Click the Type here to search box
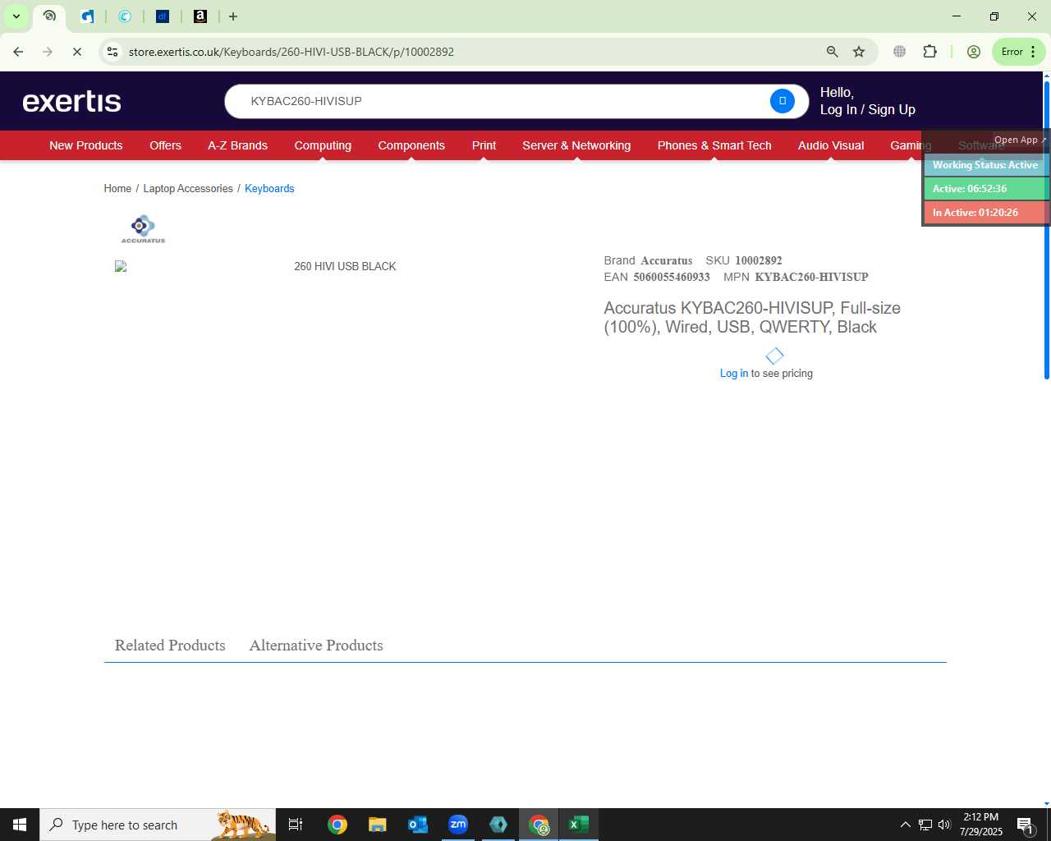The height and width of the screenshot is (841, 1051). tap(158, 825)
